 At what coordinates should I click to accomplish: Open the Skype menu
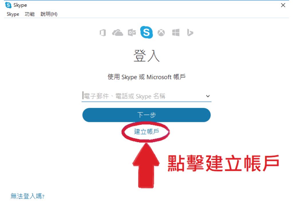point(13,14)
